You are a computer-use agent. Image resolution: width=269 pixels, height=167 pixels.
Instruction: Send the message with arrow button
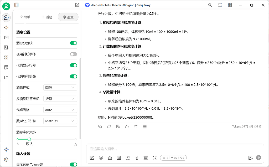point(258,158)
